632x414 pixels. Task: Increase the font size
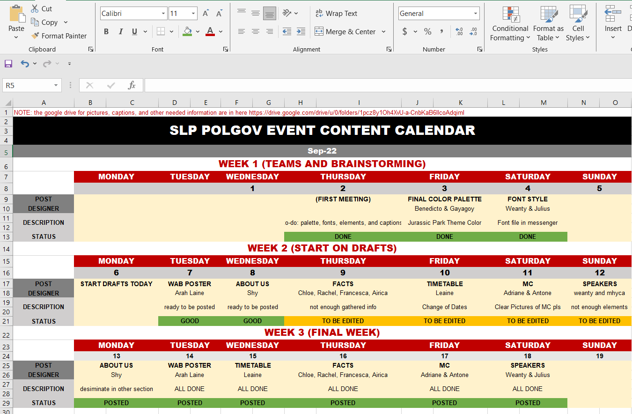click(x=206, y=14)
